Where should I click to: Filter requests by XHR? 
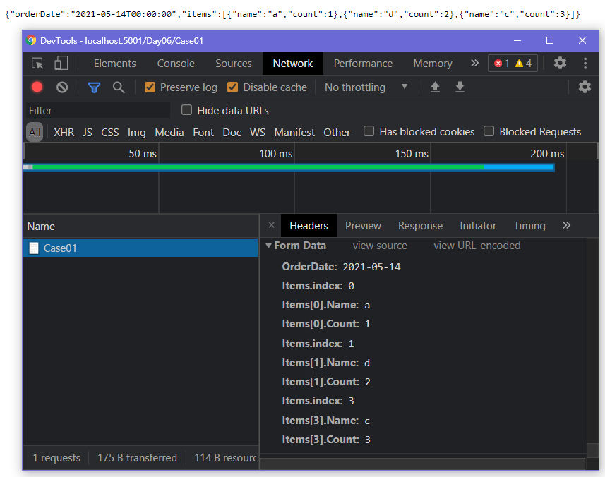64,132
